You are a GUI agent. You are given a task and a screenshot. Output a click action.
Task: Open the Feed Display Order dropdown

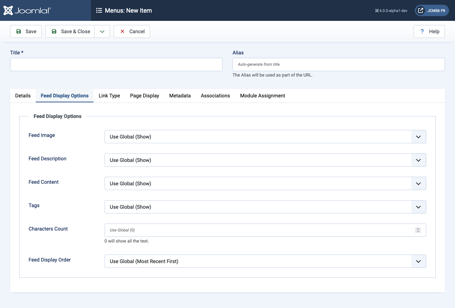pyautogui.click(x=265, y=261)
